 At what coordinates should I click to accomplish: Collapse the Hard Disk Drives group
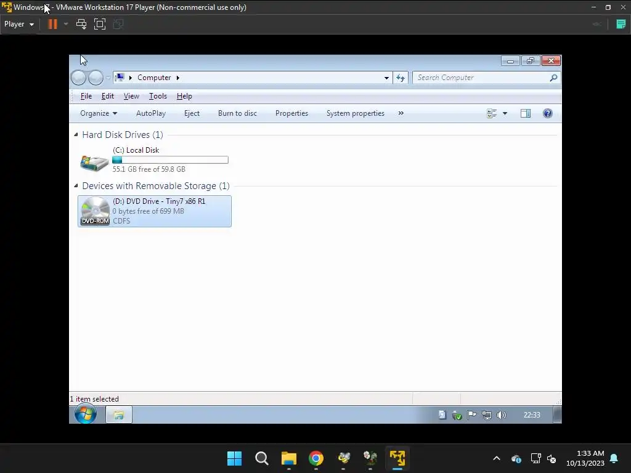[x=76, y=135]
